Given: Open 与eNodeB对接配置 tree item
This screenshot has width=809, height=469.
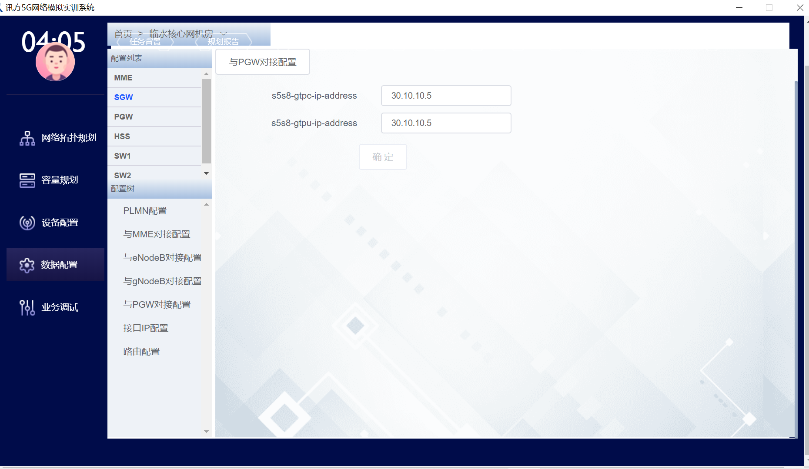Looking at the screenshot, I should pyautogui.click(x=162, y=258).
